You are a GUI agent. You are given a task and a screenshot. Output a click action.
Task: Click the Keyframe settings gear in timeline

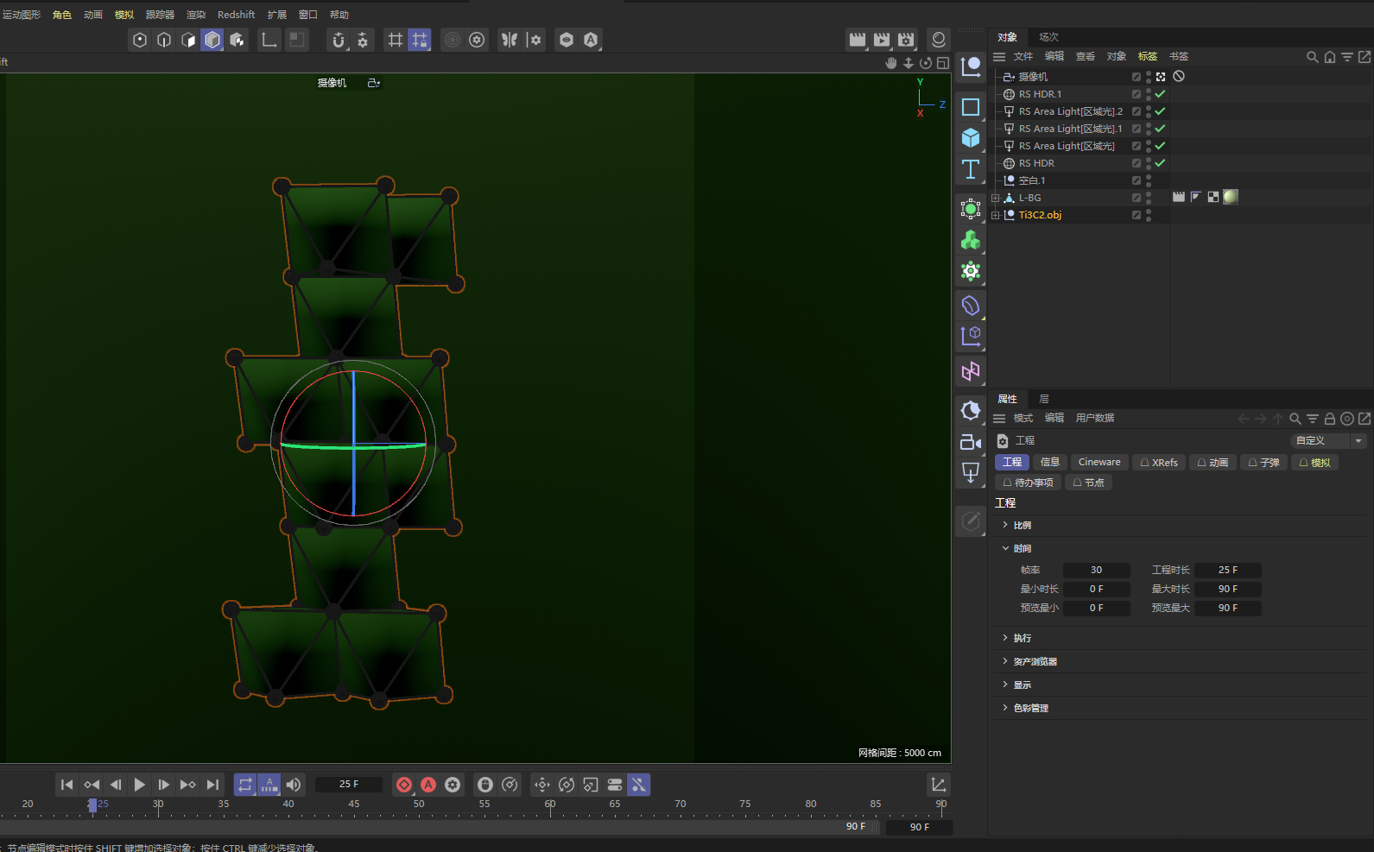[x=453, y=785]
